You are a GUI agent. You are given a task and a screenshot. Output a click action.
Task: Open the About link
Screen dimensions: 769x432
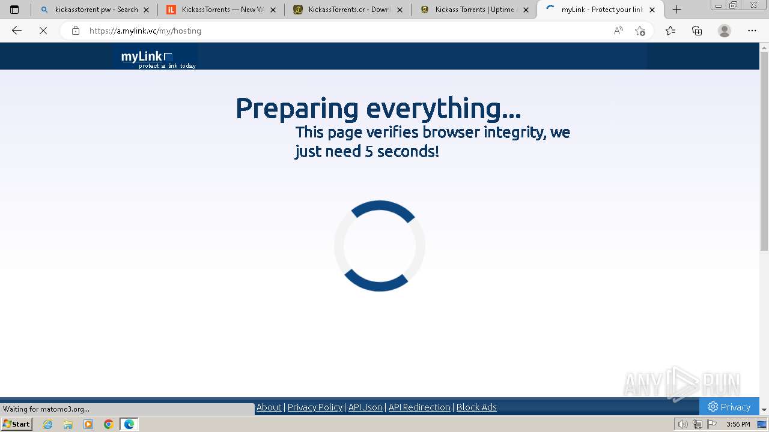(269, 407)
